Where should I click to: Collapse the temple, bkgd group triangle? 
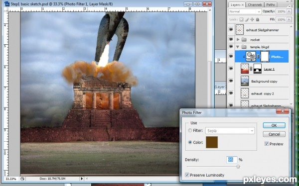click(x=238, y=47)
